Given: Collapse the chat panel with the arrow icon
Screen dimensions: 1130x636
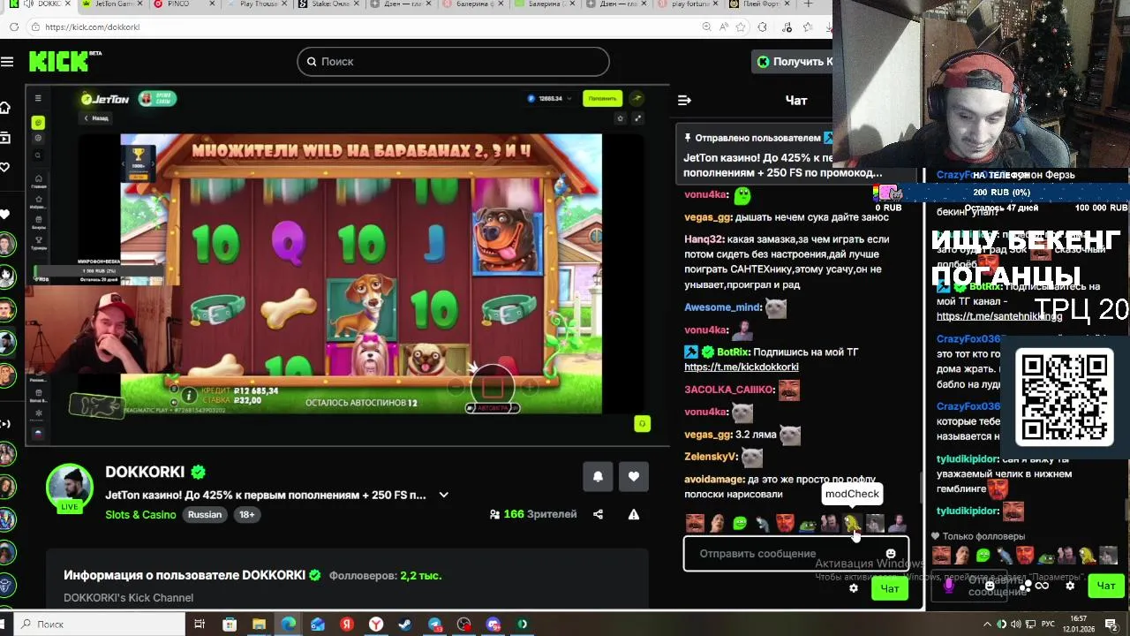Looking at the screenshot, I should [x=684, y=100].
